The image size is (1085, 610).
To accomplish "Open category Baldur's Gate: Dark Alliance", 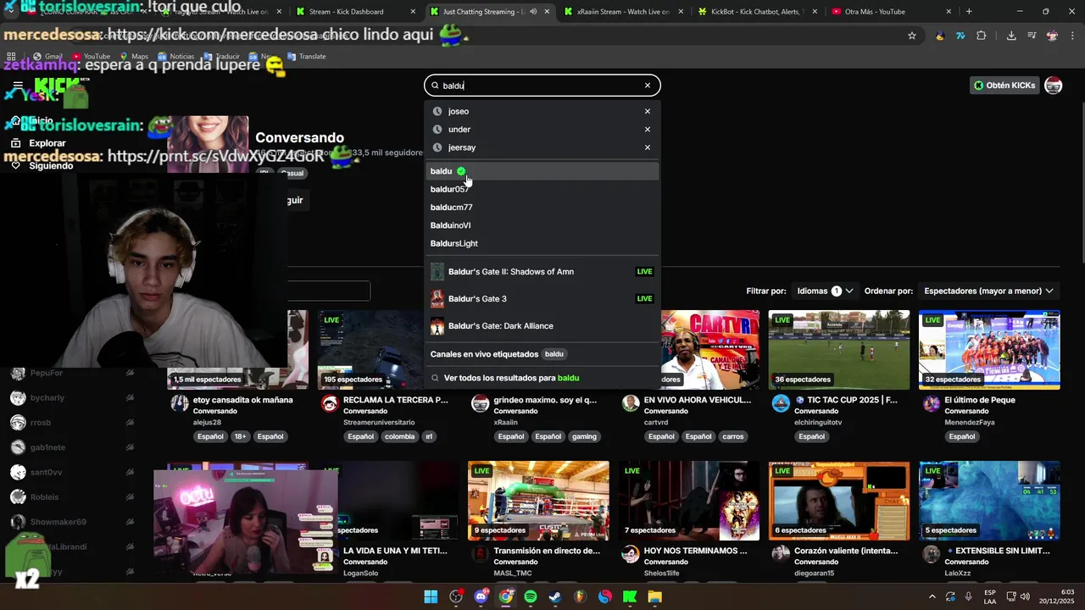I will click(x=542, y=326).
